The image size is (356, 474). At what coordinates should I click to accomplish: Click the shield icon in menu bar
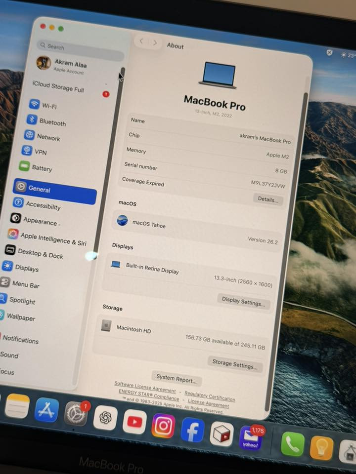(x=329, y=53)
